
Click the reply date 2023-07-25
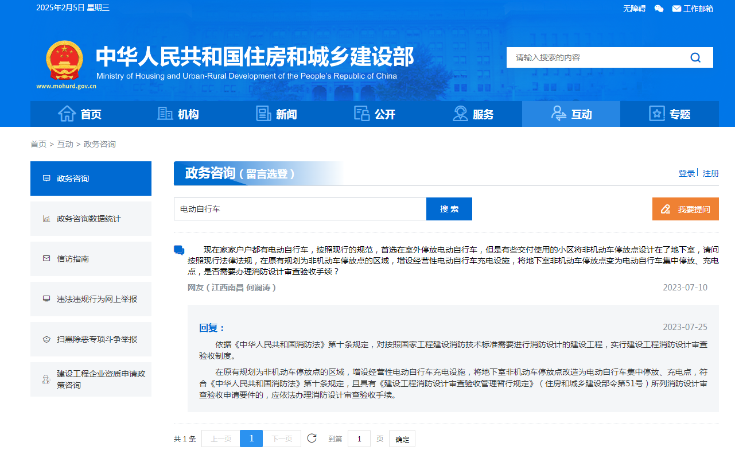coord(685,327)
